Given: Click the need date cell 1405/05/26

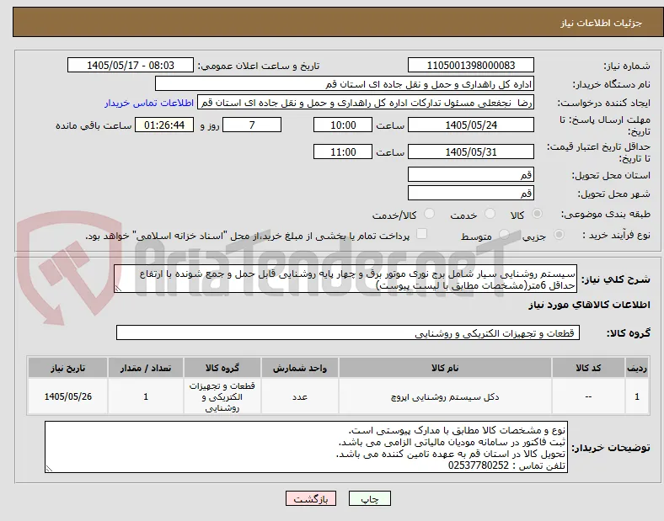Looking at the screenshot, I should pyautogui.click(x=67, y=396).
